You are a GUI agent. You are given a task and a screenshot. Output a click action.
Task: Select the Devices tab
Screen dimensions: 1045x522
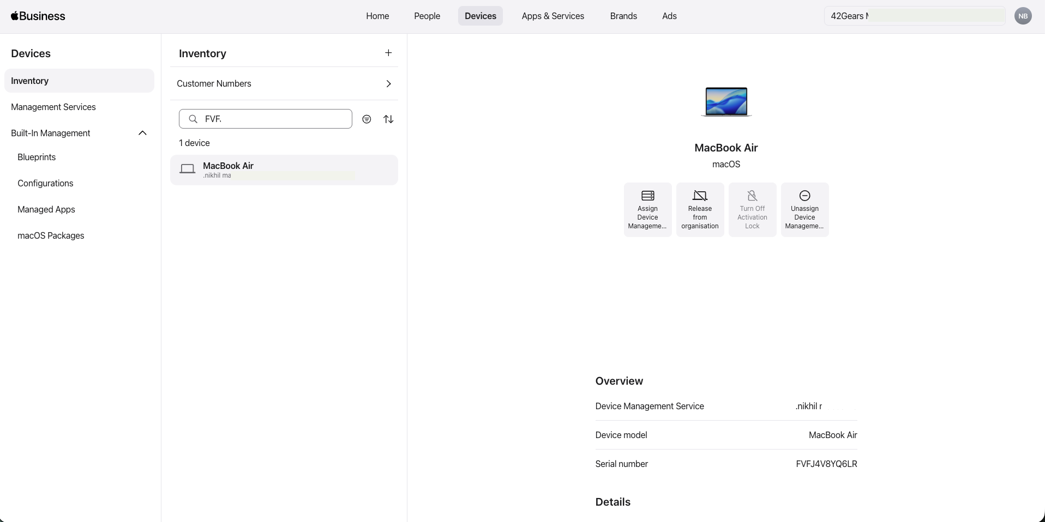pyautogui.click(x=481, y=16)
